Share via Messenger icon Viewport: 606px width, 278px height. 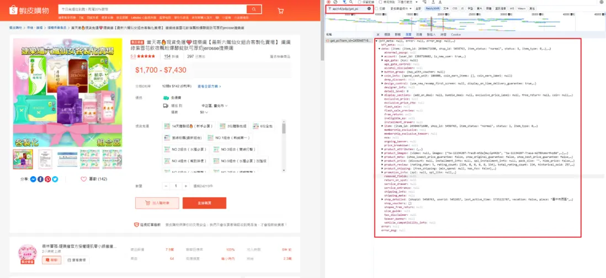pos(34,179)
